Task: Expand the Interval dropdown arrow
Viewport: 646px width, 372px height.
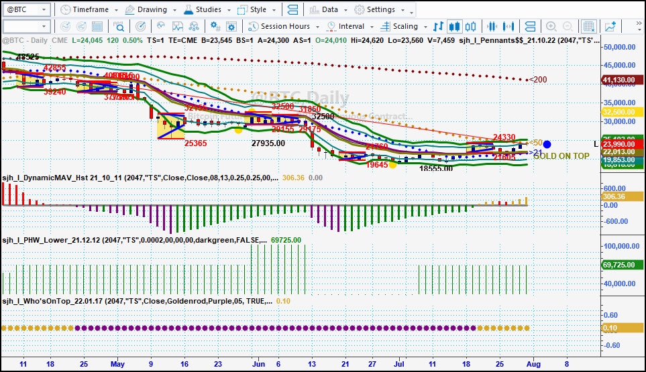Action: point(372,27)
